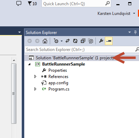
Task: Toggle the Solution Explorer auto-hide pin
Action: pos(135,33)
